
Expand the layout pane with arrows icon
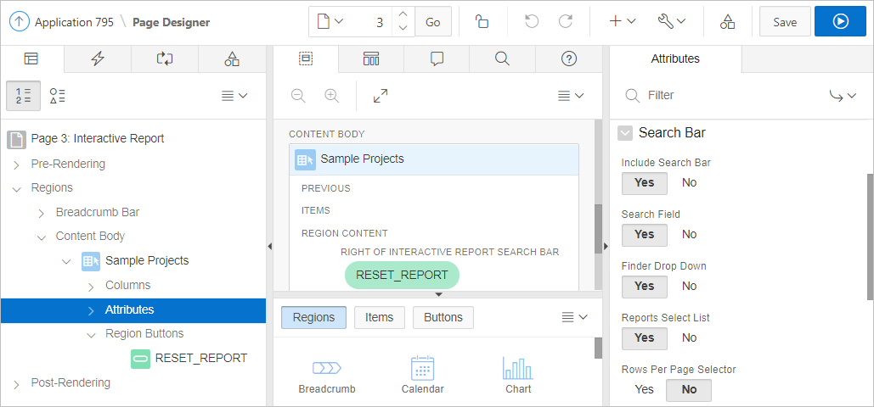point(381,96)
